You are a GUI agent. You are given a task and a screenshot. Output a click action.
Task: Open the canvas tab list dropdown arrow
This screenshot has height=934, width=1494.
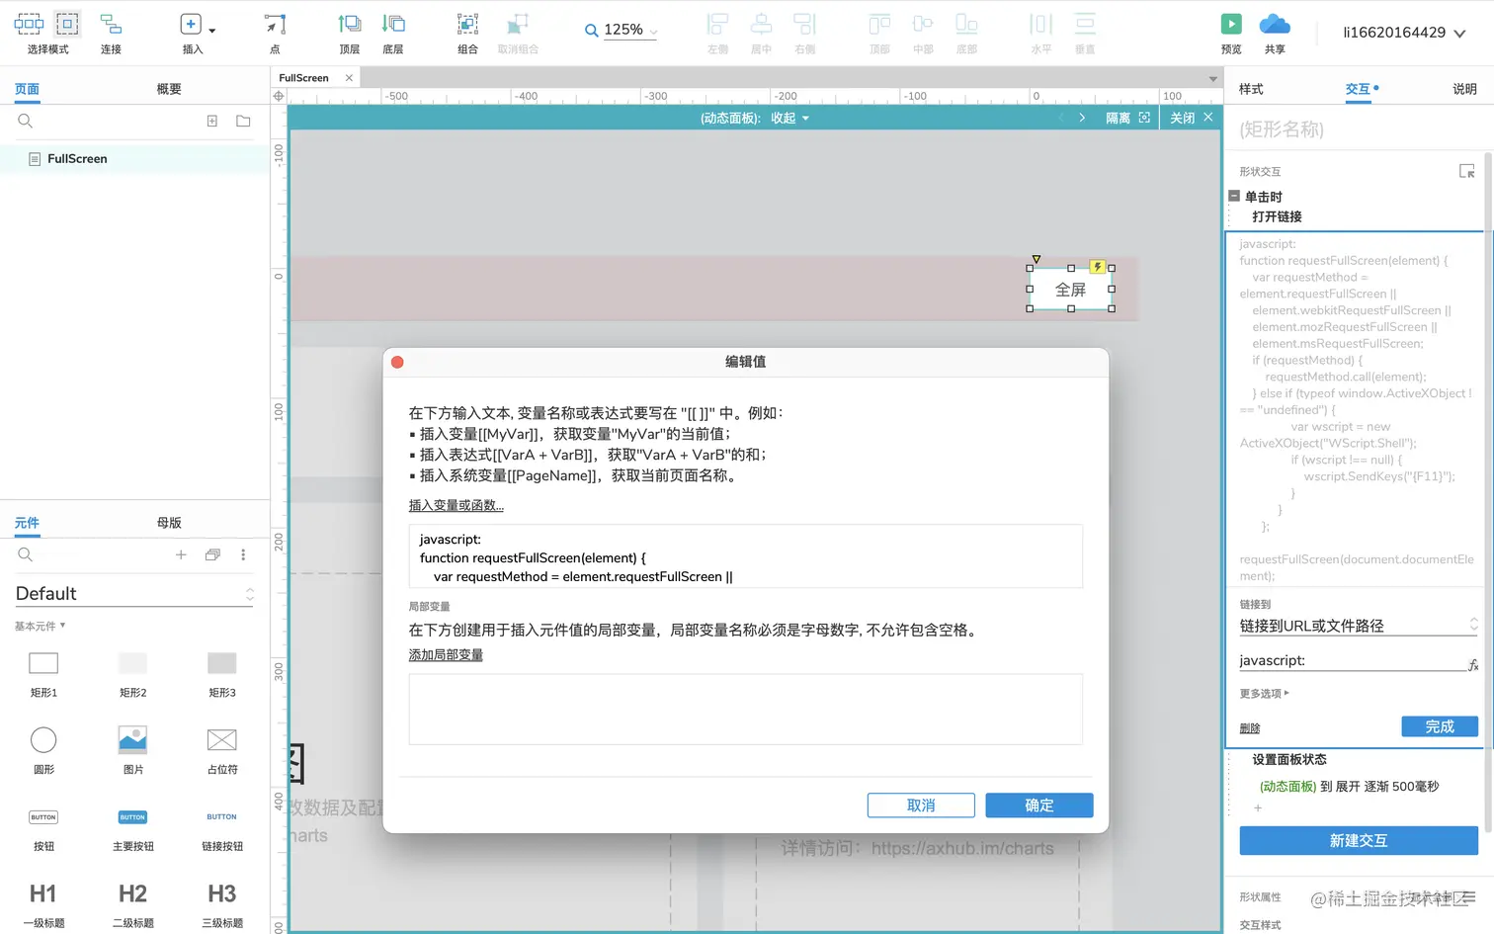(x=1212, y=79)
